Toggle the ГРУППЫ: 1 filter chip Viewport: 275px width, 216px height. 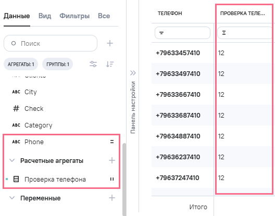[57, 64]
